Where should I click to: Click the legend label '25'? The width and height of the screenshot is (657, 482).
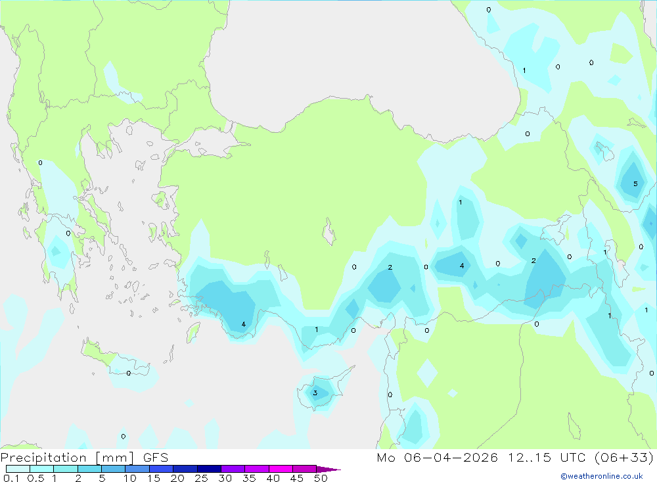201,478
